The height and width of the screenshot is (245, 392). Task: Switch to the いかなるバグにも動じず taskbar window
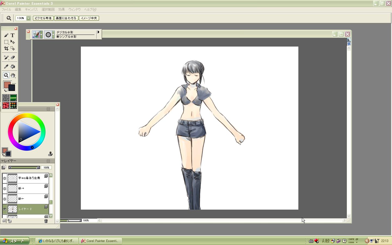57,241
